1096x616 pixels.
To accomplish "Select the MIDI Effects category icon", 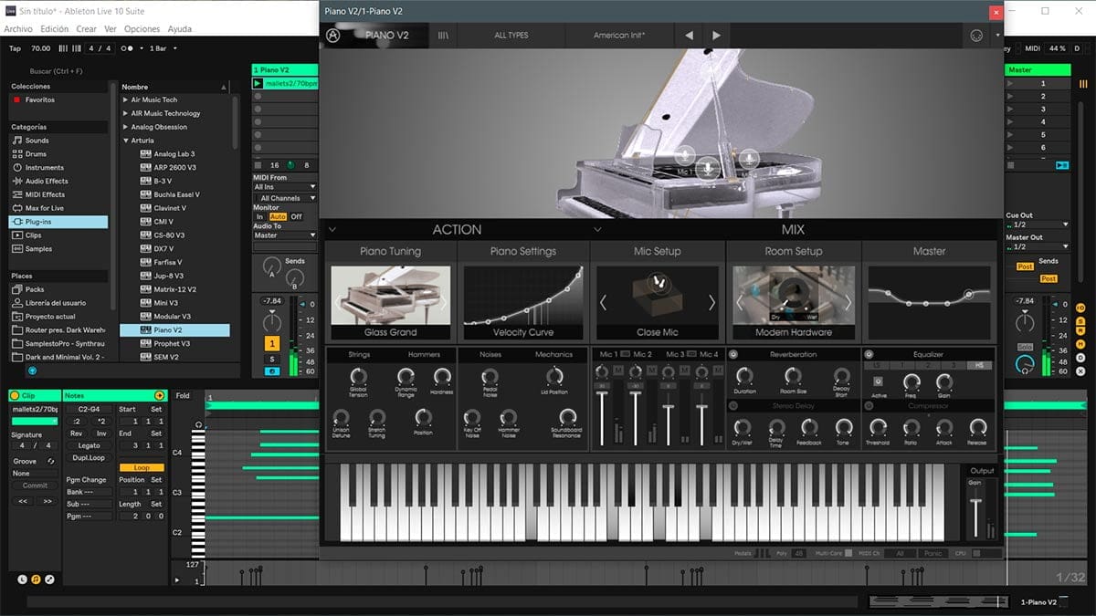I will point(16,194).
